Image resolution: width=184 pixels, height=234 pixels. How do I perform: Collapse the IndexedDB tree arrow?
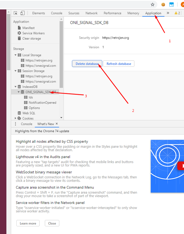(x=15, y=87)
